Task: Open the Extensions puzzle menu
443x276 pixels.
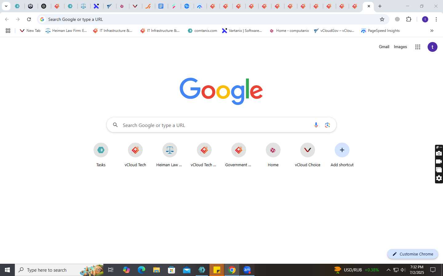Action: click(409, 19)
